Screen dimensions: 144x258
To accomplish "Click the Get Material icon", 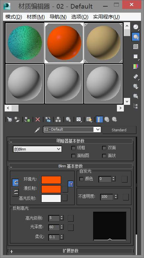I will tap(10, 119).
